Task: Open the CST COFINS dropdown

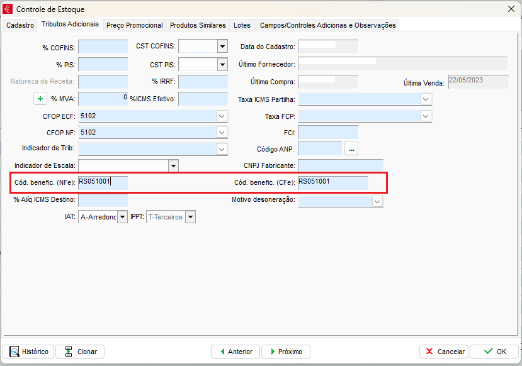Action: (222, 47)
